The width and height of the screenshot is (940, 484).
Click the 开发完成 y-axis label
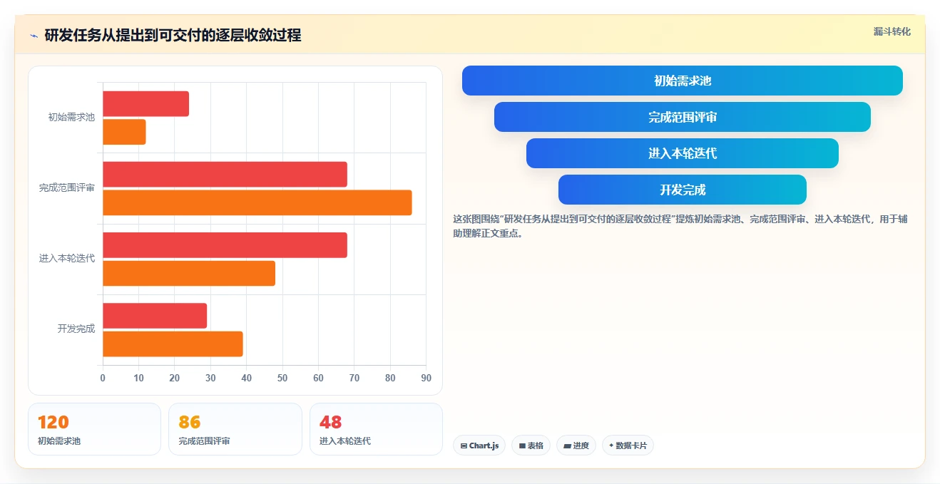(x=76, y=329)
